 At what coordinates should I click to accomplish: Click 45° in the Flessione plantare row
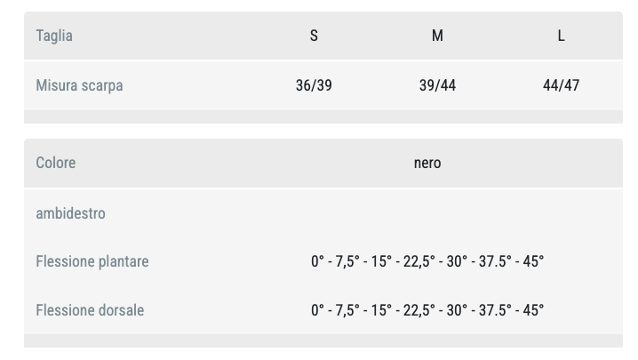pyautogui.click(x=533, y=262)
